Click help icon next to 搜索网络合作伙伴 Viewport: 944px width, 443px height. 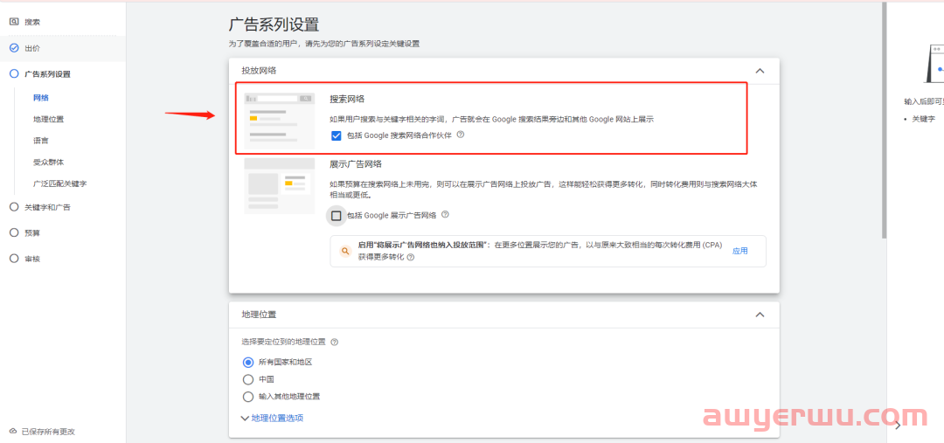461,135
